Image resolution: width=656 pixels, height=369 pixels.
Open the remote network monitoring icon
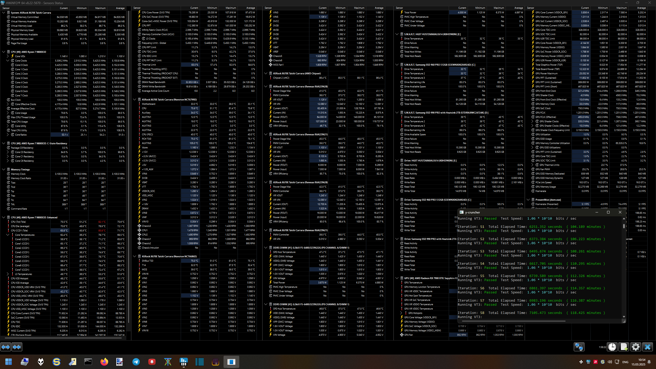point(579,347)
